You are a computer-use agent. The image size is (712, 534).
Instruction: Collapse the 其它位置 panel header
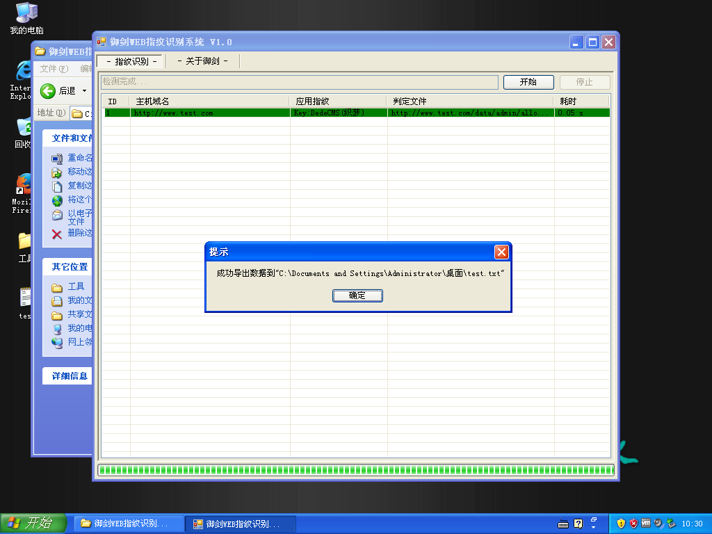[67, 267]
